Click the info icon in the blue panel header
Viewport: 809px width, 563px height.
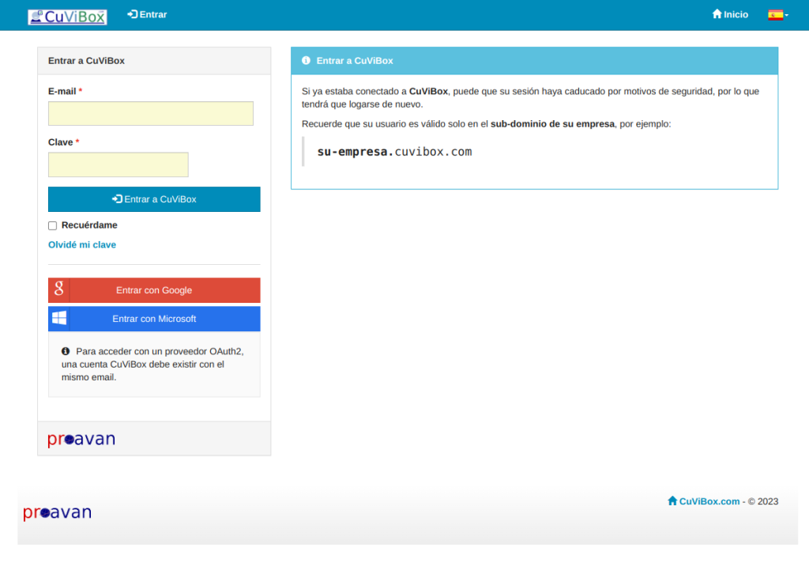[306, 60]
